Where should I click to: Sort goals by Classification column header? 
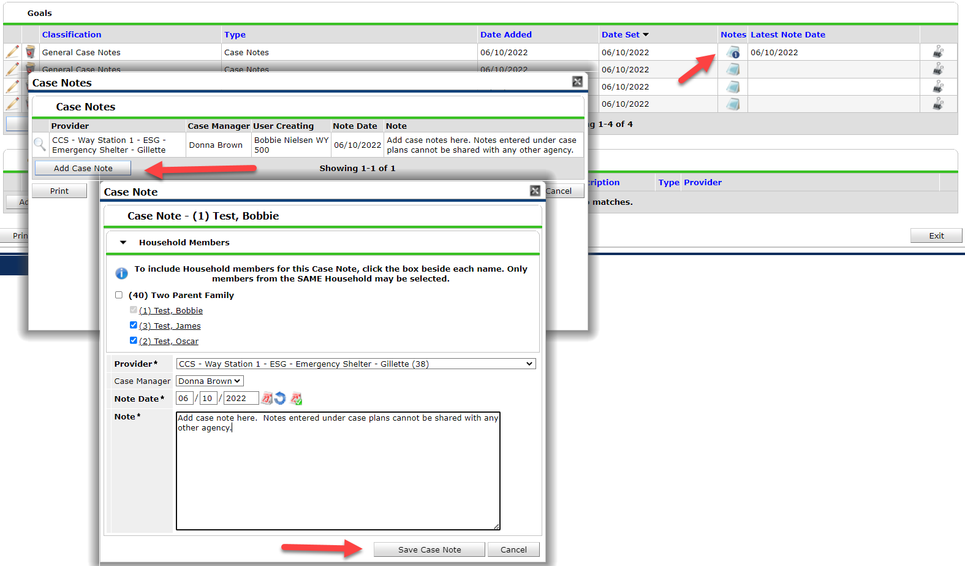[72, 35]
